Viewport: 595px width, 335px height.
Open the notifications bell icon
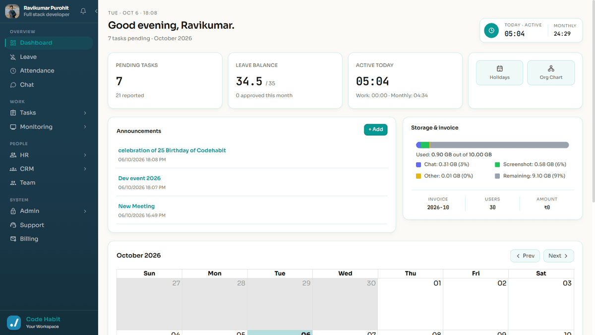pos(83,11)
